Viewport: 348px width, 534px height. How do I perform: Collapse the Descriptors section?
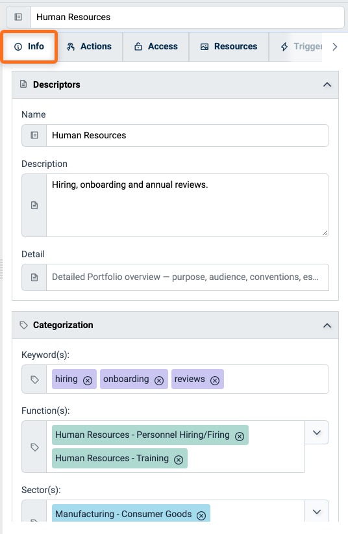coord(327,85)
